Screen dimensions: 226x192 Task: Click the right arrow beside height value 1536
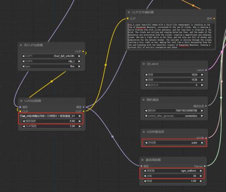tap(202, 80)
